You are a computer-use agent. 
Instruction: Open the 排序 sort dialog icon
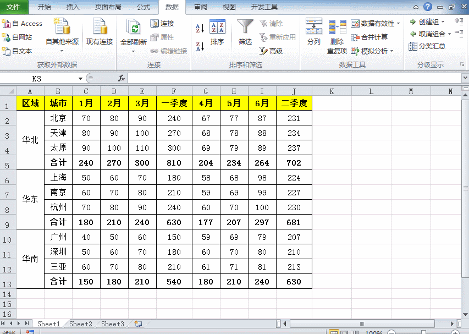coord(217,27)
